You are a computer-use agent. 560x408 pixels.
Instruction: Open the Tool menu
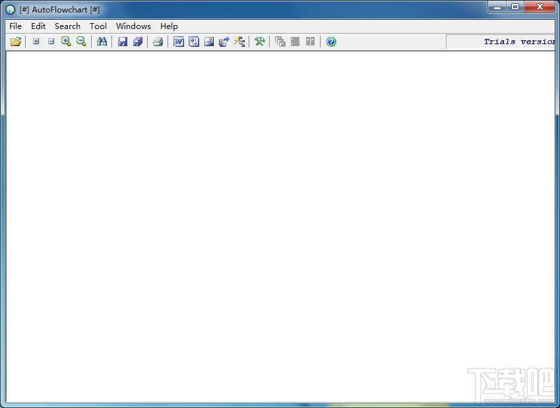[98, 26]
